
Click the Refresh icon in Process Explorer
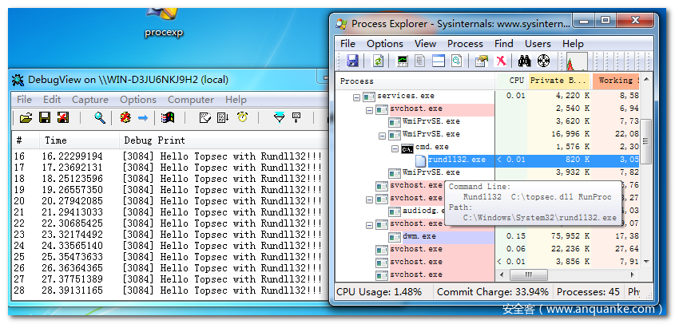pyautogui.click(x=378, y=61)
